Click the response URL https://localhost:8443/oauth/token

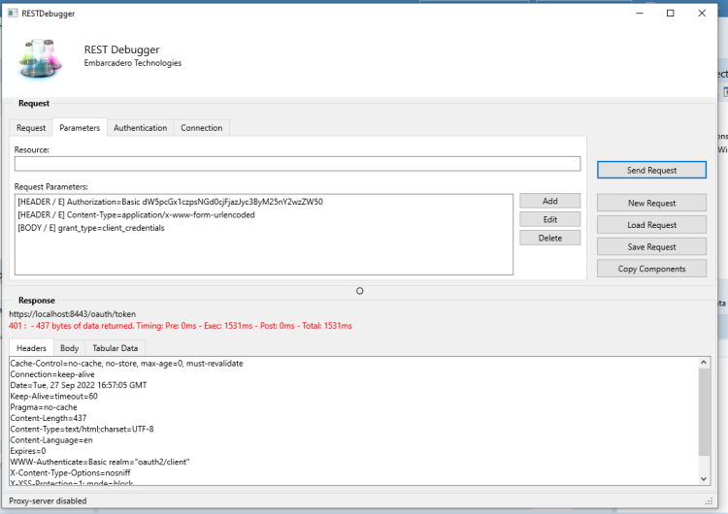[73, 314]
